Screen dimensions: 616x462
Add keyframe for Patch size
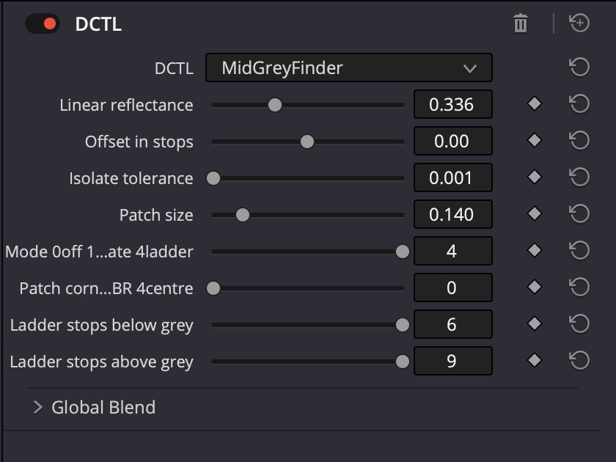[x=535, y=214]
